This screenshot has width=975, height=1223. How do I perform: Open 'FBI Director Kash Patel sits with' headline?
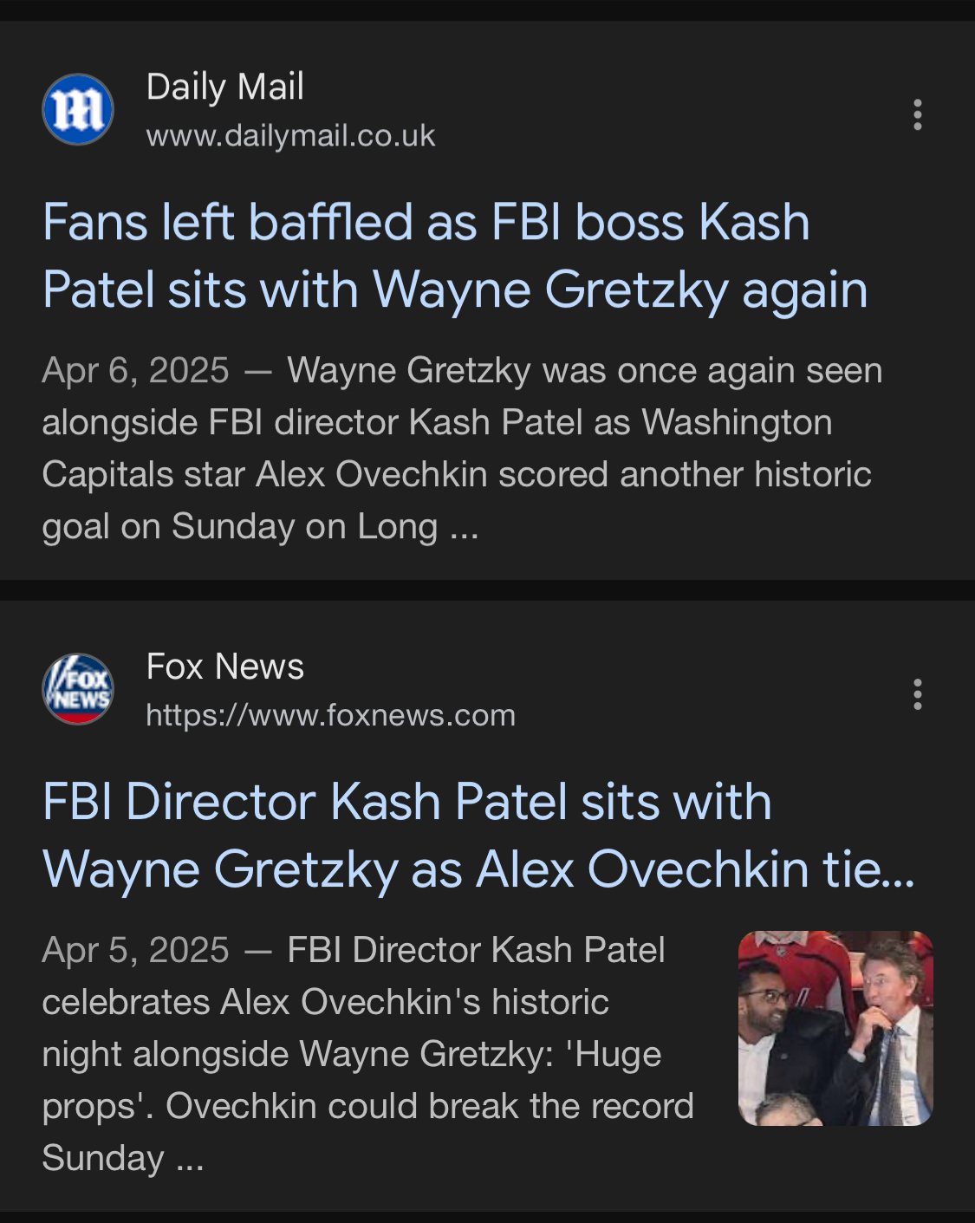(x=406, y=802)
